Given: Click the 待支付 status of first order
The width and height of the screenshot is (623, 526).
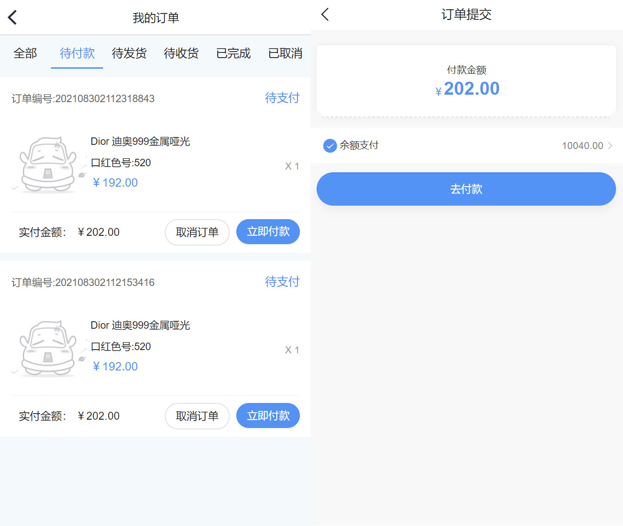Looking at the screenshot, I should click(x=282, y=98).
